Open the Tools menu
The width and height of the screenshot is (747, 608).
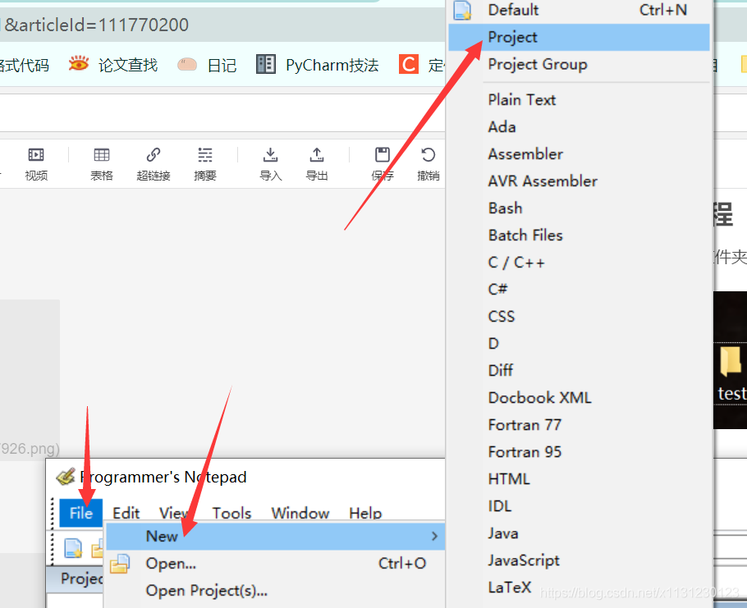point(231,513)
